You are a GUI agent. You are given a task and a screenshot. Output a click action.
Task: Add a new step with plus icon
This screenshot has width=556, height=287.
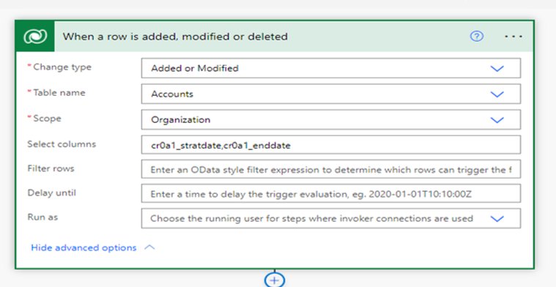click(x=275, y=280)
